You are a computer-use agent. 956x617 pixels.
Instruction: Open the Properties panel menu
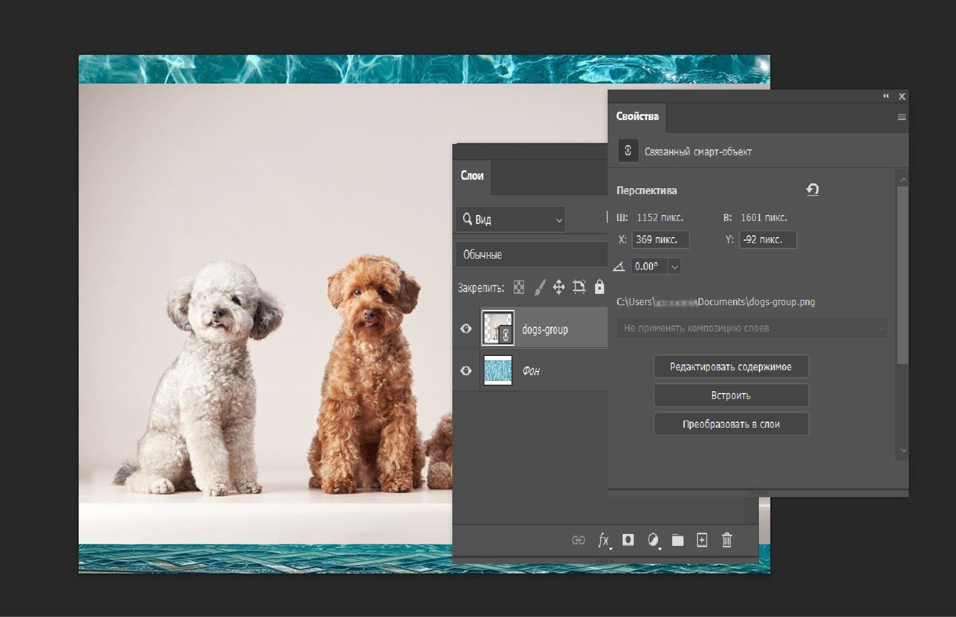(901, 116)
